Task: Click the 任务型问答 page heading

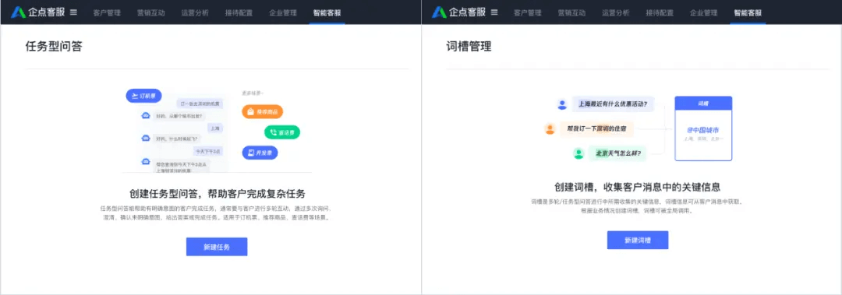Action: click(54, 47)
